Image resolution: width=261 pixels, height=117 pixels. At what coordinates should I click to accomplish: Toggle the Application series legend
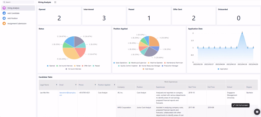(223, 69)
